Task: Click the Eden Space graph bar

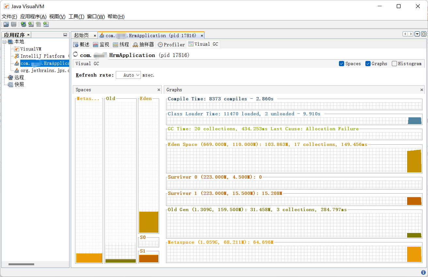Action: pos(414,161)
